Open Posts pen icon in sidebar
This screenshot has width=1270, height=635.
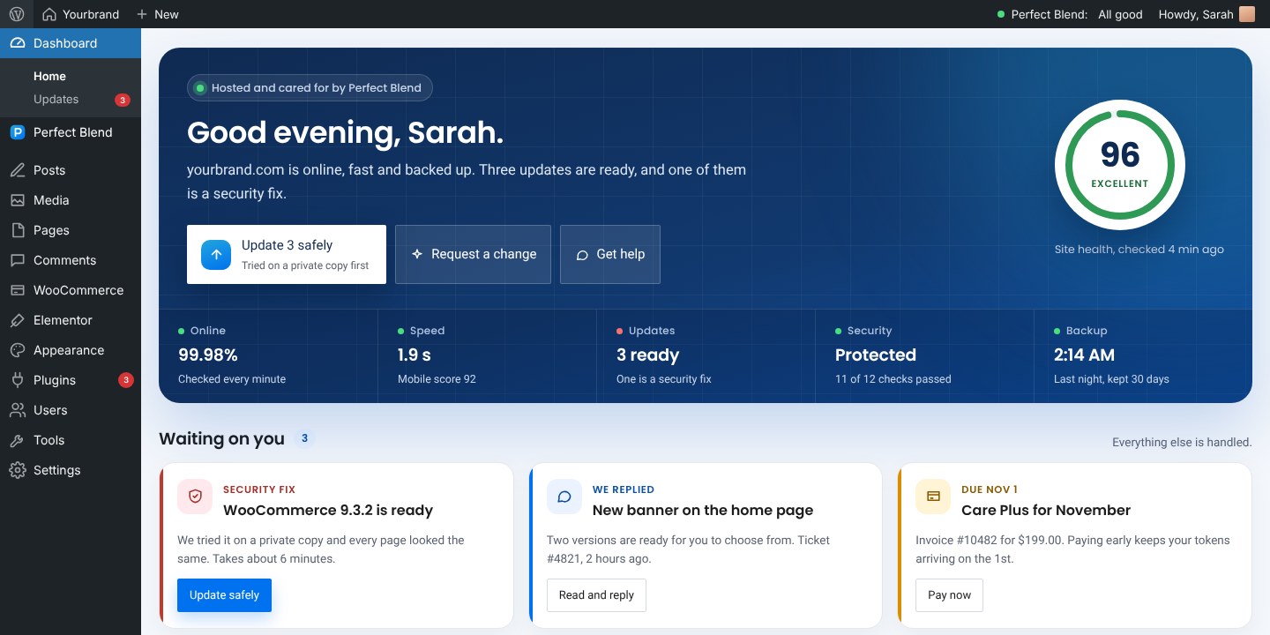pos(17,170)
